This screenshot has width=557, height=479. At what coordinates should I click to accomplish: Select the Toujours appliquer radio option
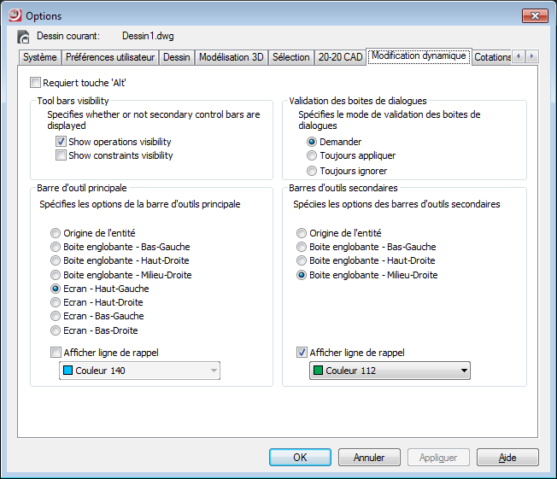[313, 155]
